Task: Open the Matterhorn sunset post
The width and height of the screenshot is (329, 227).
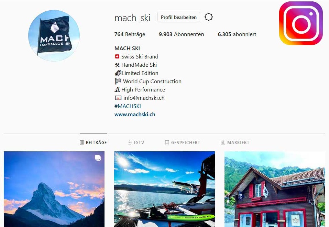Action: point(54,189)
